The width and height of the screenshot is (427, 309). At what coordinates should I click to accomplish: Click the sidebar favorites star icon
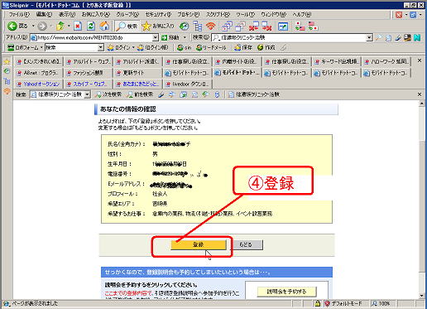pos(7,61)
